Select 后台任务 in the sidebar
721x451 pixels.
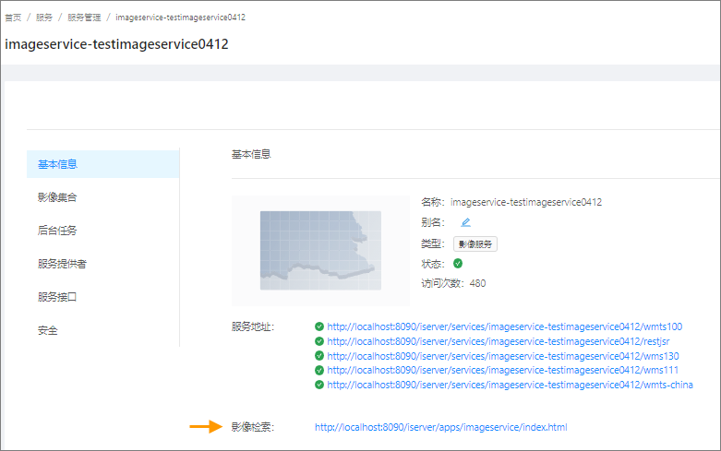[x=57, y=231]
